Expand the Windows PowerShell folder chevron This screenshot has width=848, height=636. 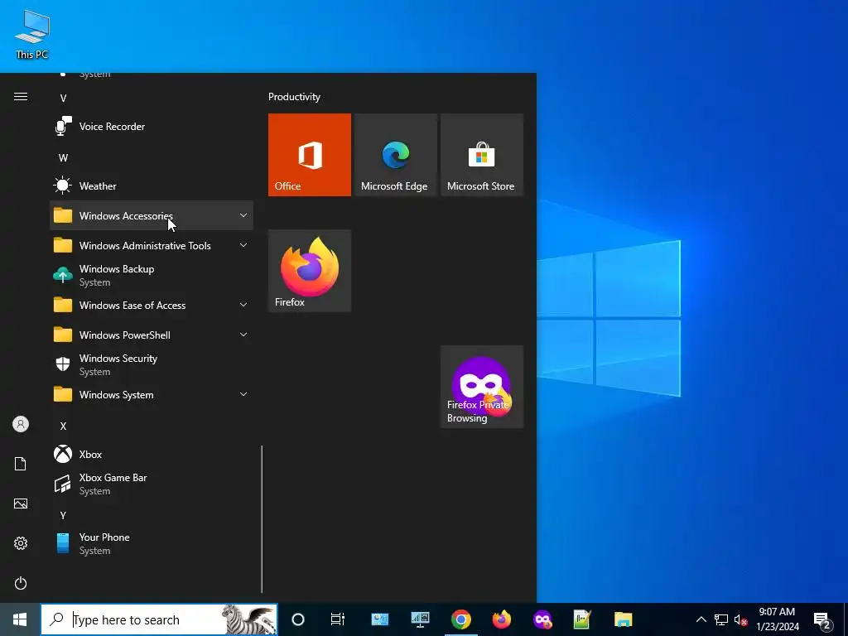coord(243,335)
